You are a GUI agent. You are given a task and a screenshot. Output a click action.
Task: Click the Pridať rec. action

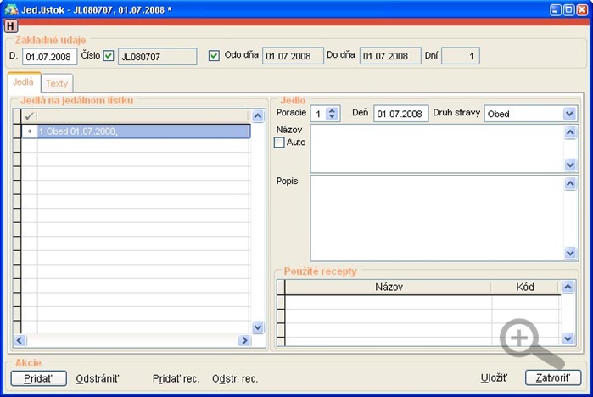coord(176,378)
